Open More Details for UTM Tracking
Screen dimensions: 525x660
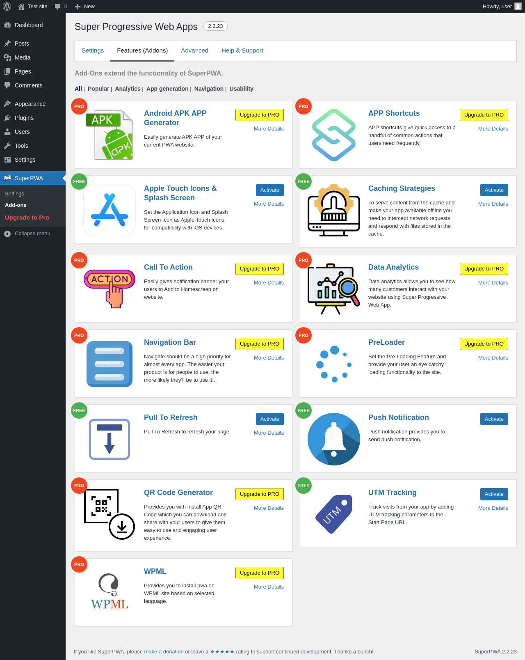click(493, 508)
